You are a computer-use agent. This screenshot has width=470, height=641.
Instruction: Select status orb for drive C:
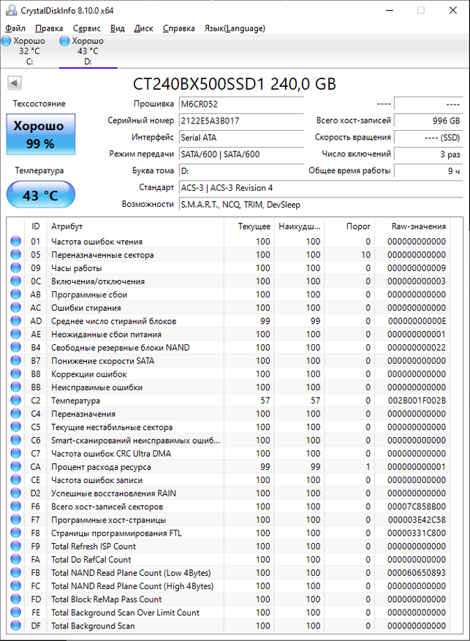coord(7,41)
